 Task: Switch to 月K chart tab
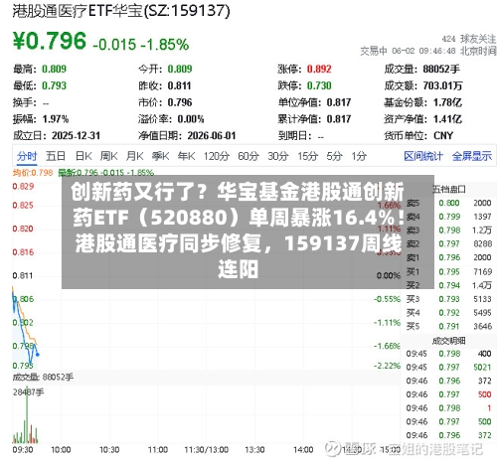pos(134,156)
